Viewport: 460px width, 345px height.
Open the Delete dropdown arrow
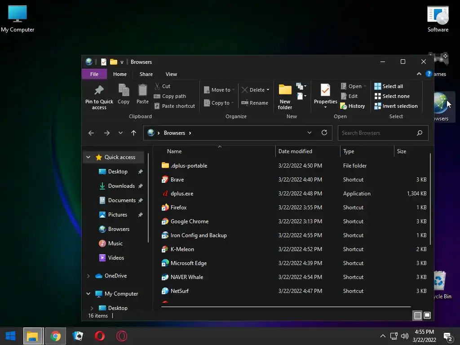tap(268, 90)
